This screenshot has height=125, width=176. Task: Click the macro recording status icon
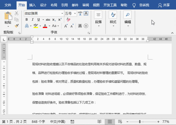point(72,122)
